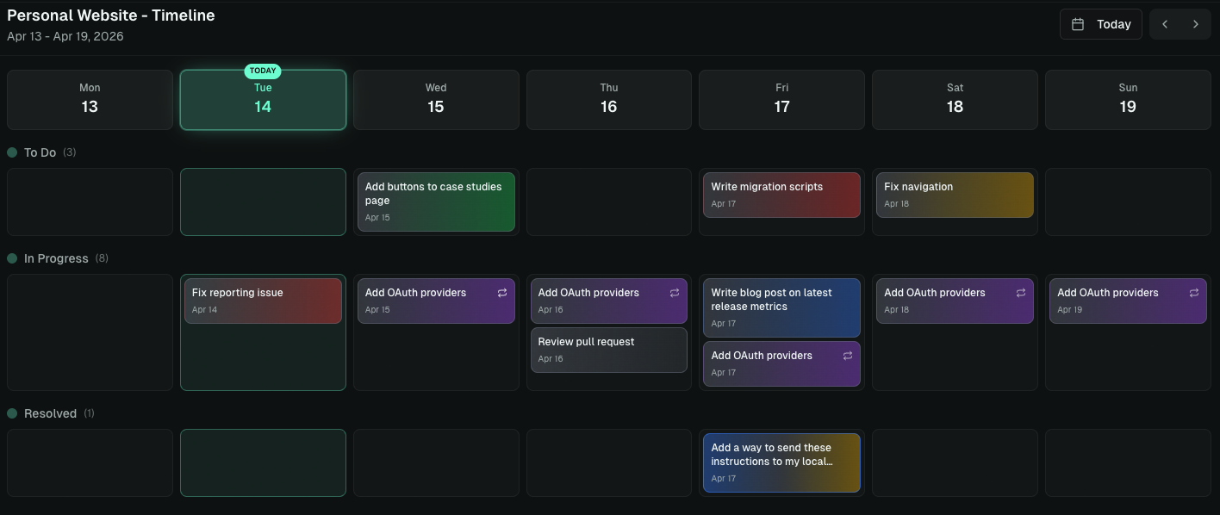The image size is (1220, 515).
Task: Open the Fix reporting issue card
Action: tap(263, 300)
